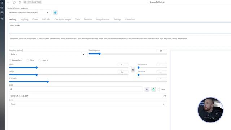Screen dimensions: 231x130
Task: Click the Width slider handle
Action: click(36, 68)
